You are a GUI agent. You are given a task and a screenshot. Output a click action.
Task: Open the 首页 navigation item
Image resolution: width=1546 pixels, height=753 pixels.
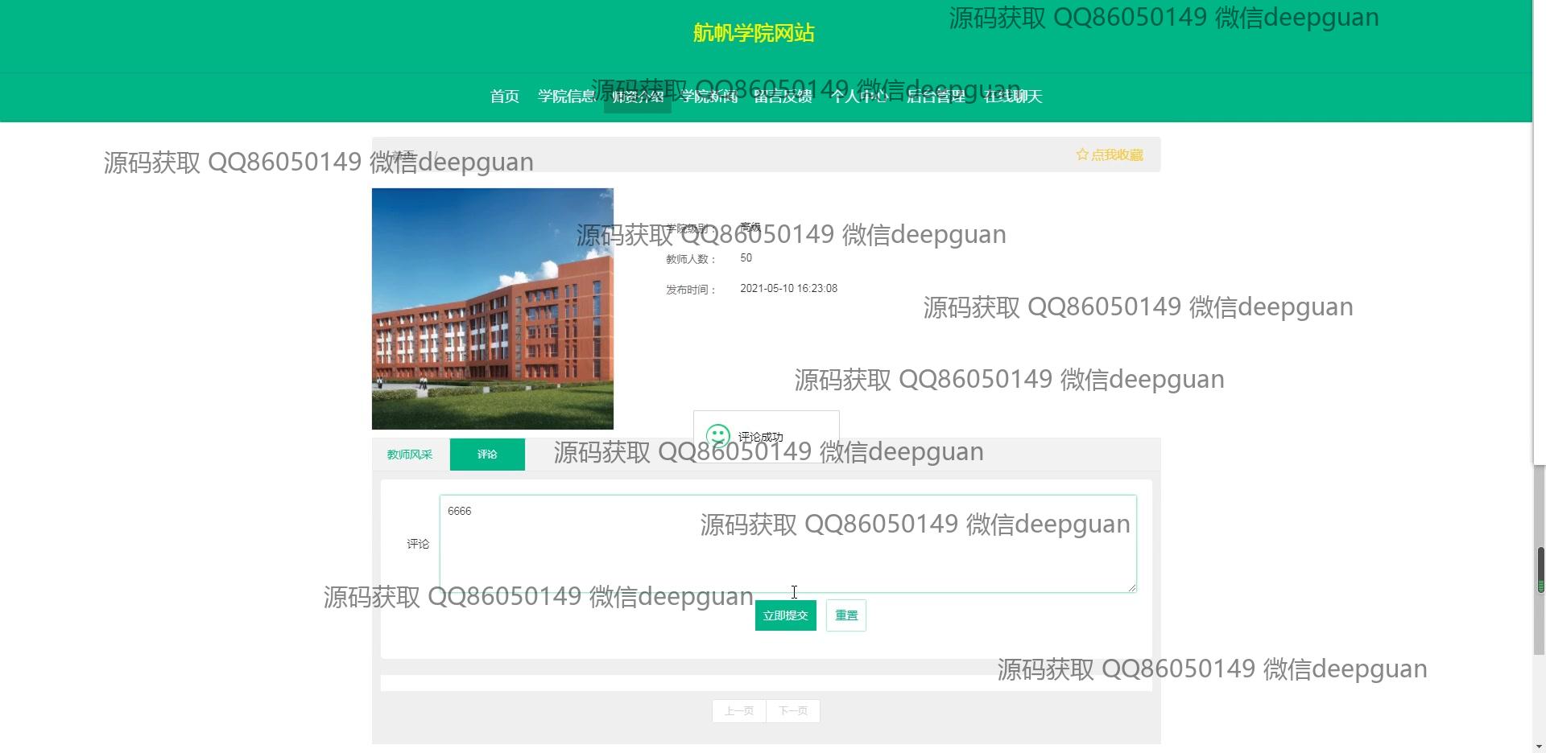(505, 97)
